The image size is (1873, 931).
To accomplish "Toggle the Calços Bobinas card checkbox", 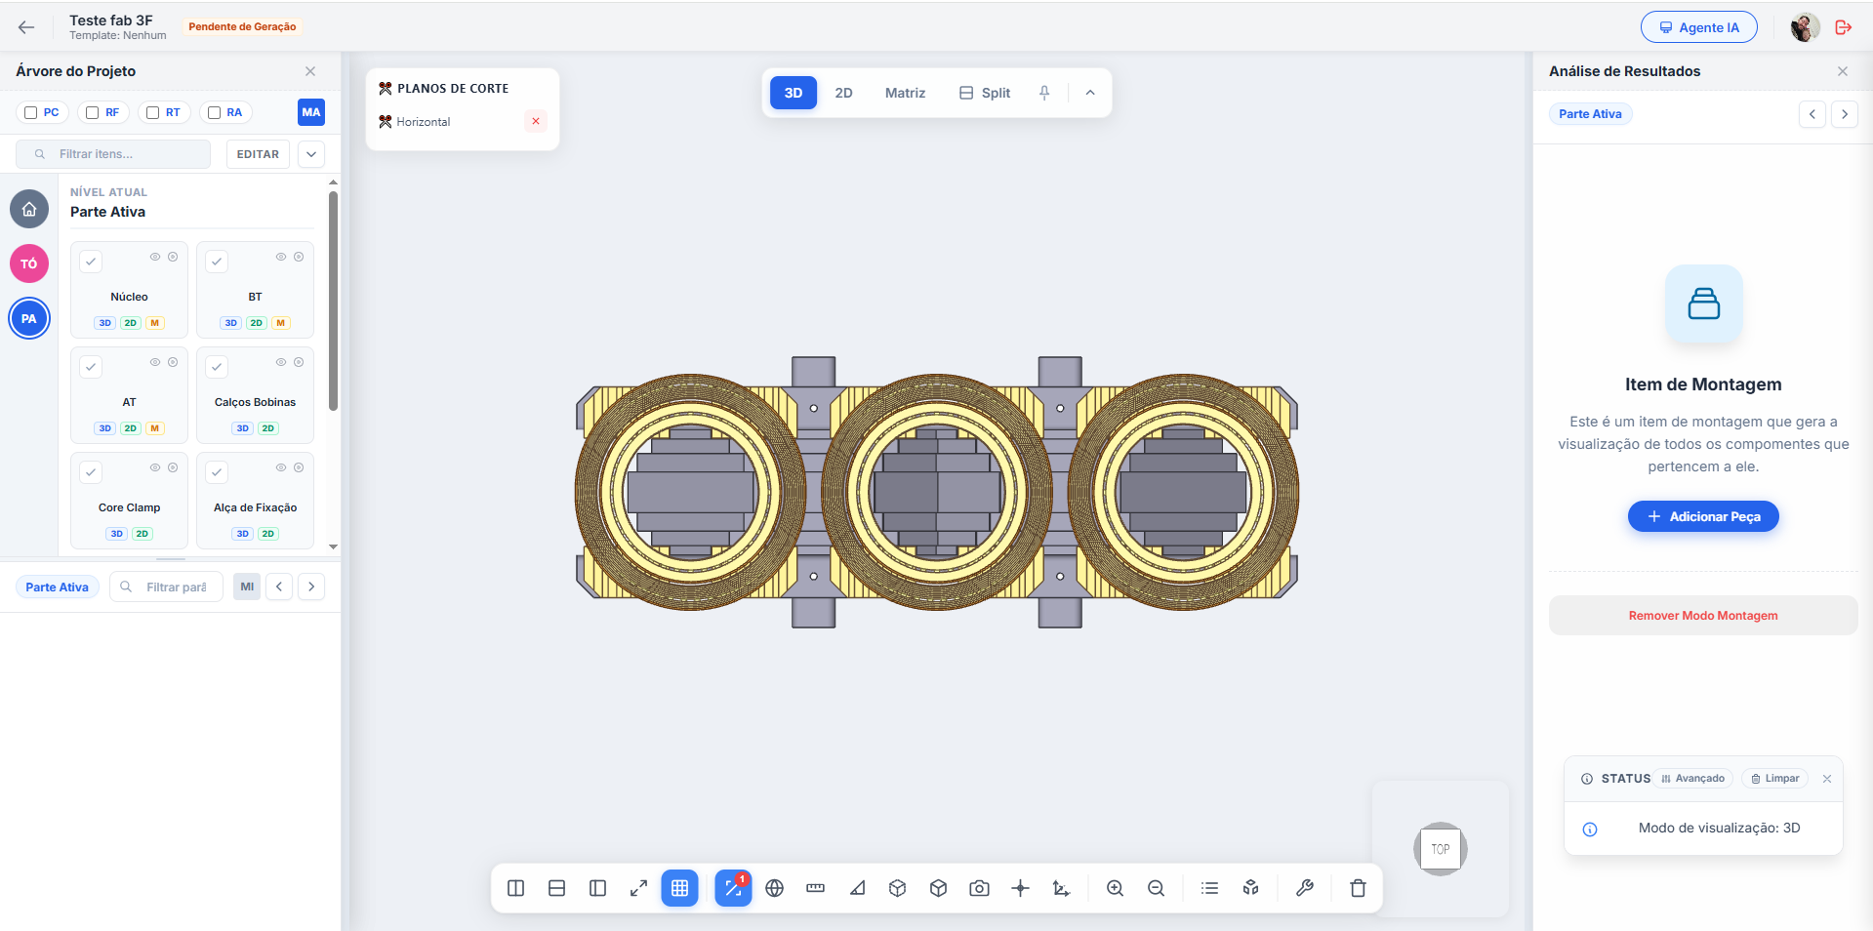I will [217, 367].
